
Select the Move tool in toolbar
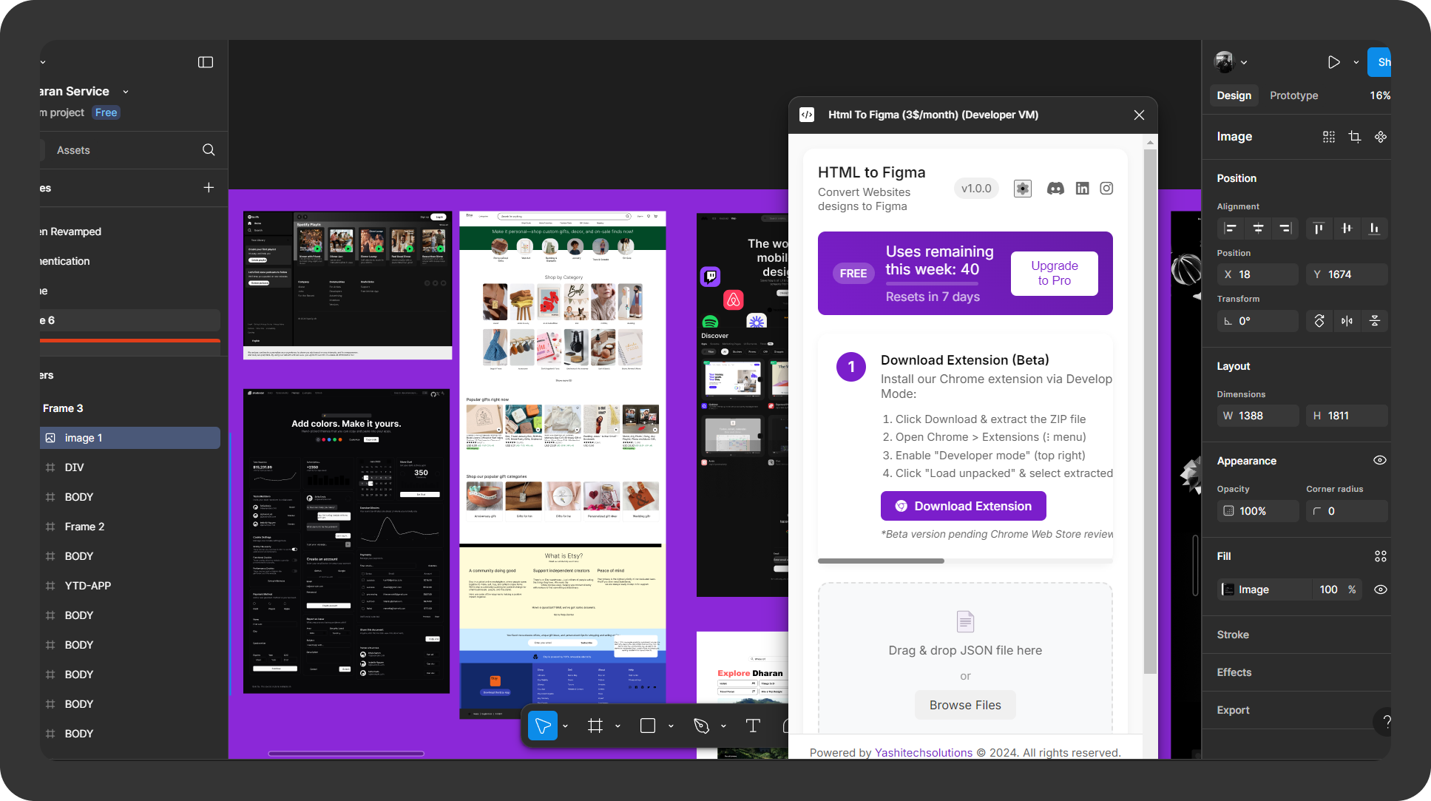tap(543, 726)
